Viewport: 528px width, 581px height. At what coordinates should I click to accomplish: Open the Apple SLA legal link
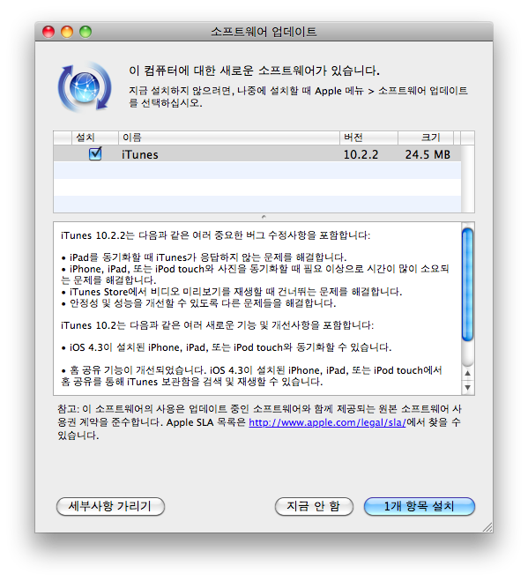coord(327,422)
